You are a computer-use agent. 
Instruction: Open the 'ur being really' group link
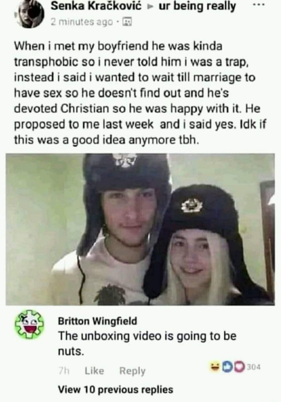point(197,7)
